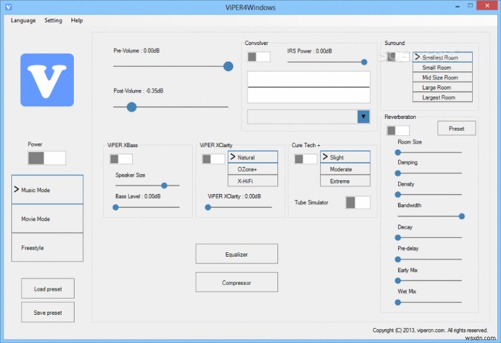Image resolution: width=501 pixels, height=343 pixels.
Task: Toggle the ViPER XClarity switch
Action: pyautogui.click(x=213, y=159)
